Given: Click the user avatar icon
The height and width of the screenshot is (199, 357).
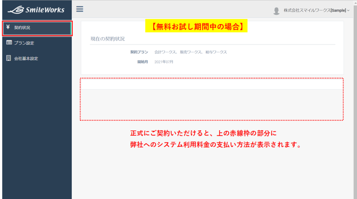Looking at the screenshot, I should (276, 11).
